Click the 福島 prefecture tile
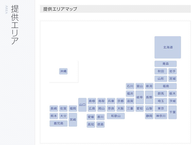The image size is (194, 145). click(x=166, y=86)
